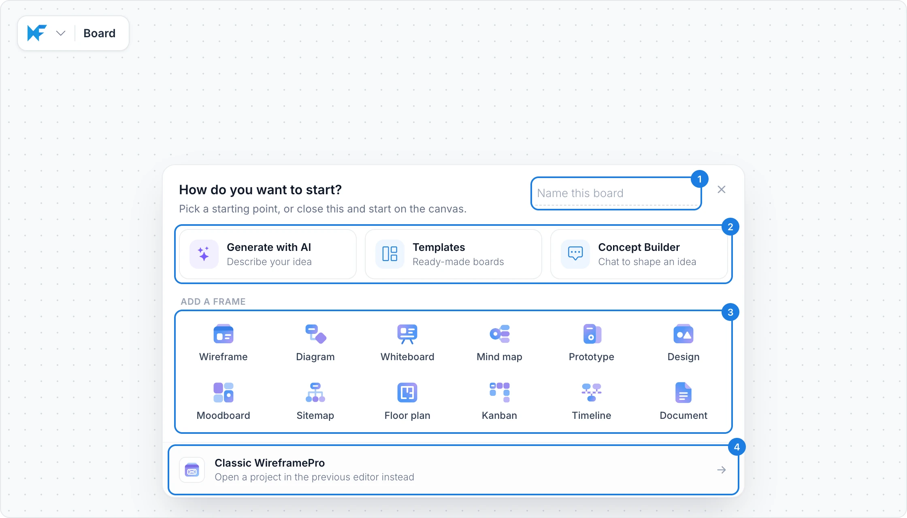Open the Templates ready-made boards card
The height and width of the screenshot is (518, 907).
point(453,254)
